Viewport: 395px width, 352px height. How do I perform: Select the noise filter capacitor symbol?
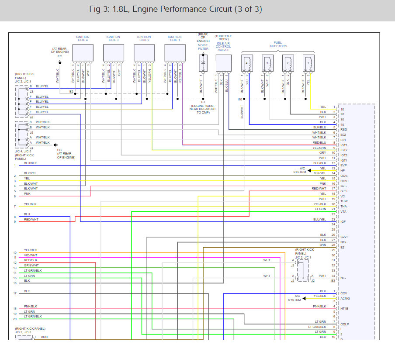(203, 62)
